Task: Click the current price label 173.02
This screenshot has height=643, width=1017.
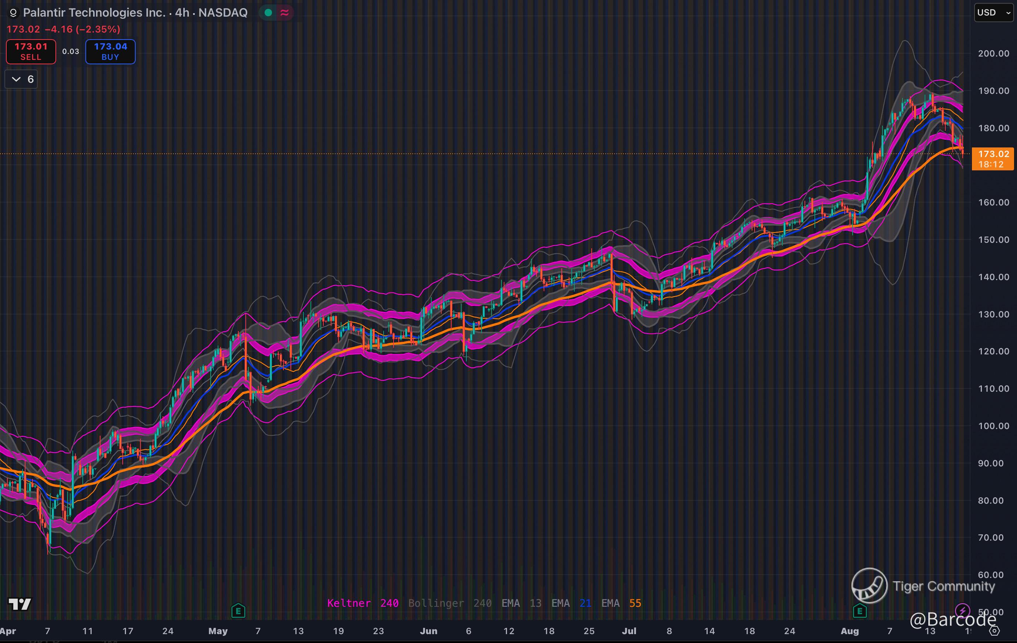Action: 993,154
